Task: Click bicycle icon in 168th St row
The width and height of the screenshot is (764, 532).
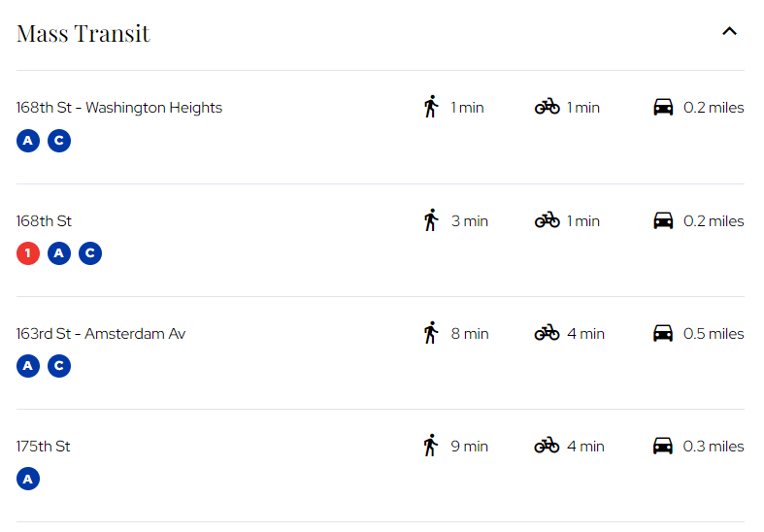Action: pyautogui.click(x=548, y=220)
